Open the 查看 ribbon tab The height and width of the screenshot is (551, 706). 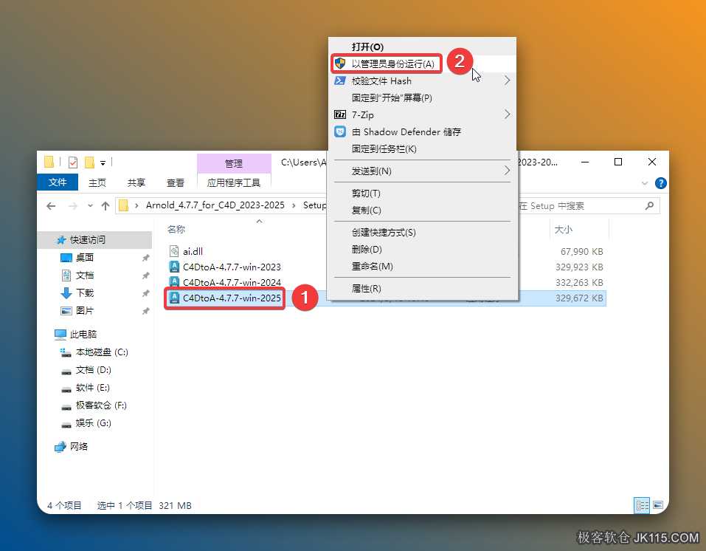click(x=175, y=182)
